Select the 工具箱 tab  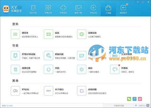click(108, 10)
